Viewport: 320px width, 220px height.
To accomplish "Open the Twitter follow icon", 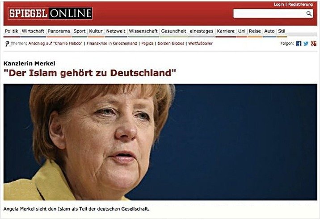I will 306,43.
